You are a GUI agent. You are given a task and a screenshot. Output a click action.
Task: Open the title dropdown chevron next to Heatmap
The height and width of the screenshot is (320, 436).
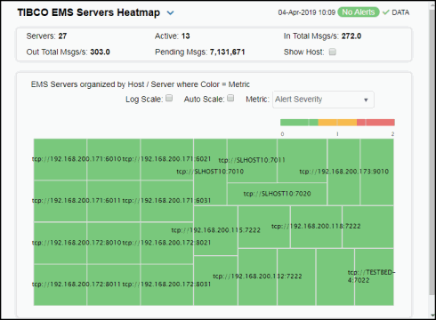pos(170,13)
